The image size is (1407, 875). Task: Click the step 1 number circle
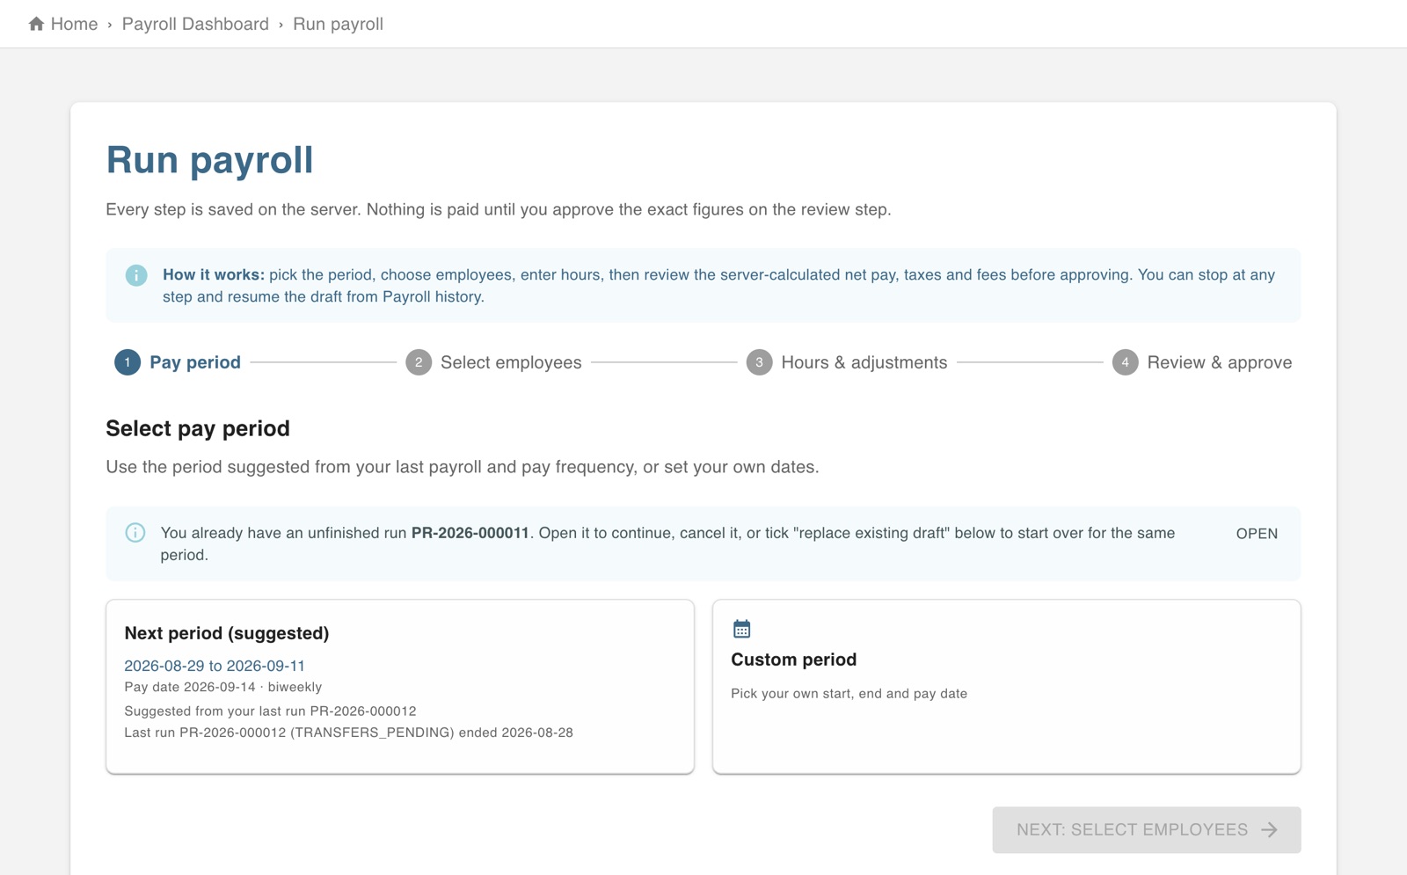[128, 362]
